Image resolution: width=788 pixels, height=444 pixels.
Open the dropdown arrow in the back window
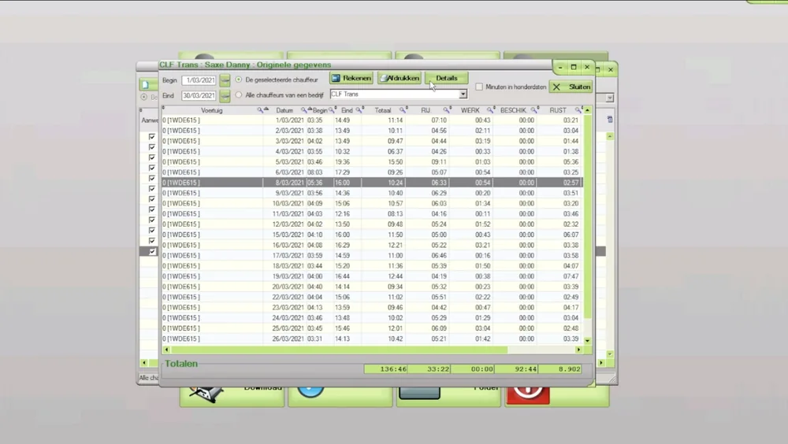pyautogui.click(x=610, y=98)
